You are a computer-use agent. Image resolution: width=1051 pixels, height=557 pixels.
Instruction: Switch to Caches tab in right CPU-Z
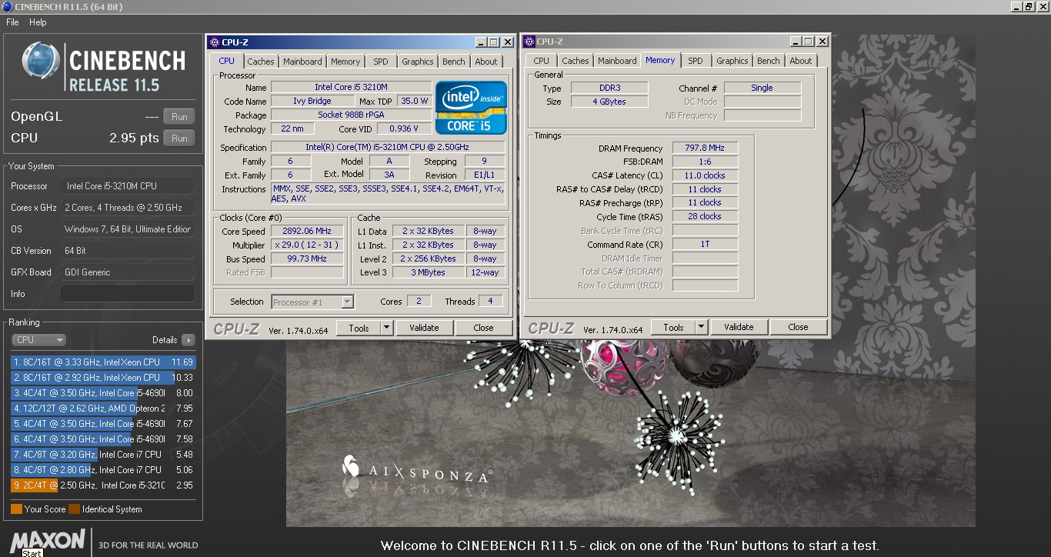click(x=576, y=61)
